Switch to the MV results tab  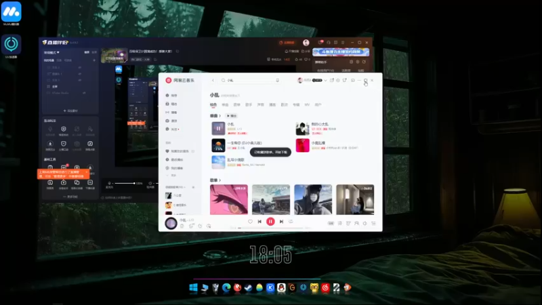pos(307,105)
